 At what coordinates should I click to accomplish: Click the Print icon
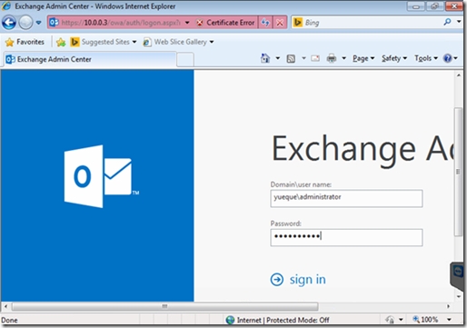pyautogui.click(x=332, y=58)
